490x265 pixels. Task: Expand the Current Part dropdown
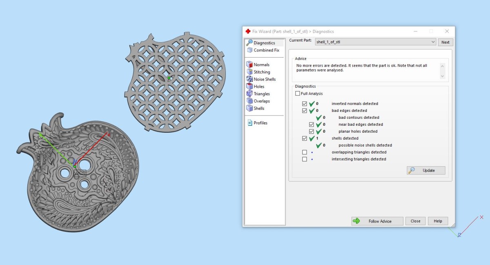[x=433, y=42]
